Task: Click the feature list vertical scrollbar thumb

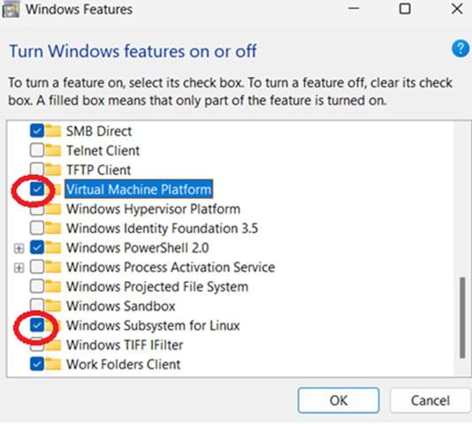Action: click(462, 318)
